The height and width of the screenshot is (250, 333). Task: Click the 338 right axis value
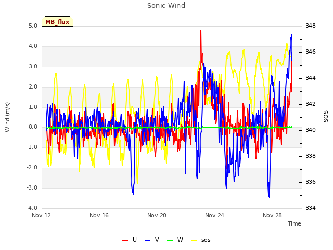[311, 156]
